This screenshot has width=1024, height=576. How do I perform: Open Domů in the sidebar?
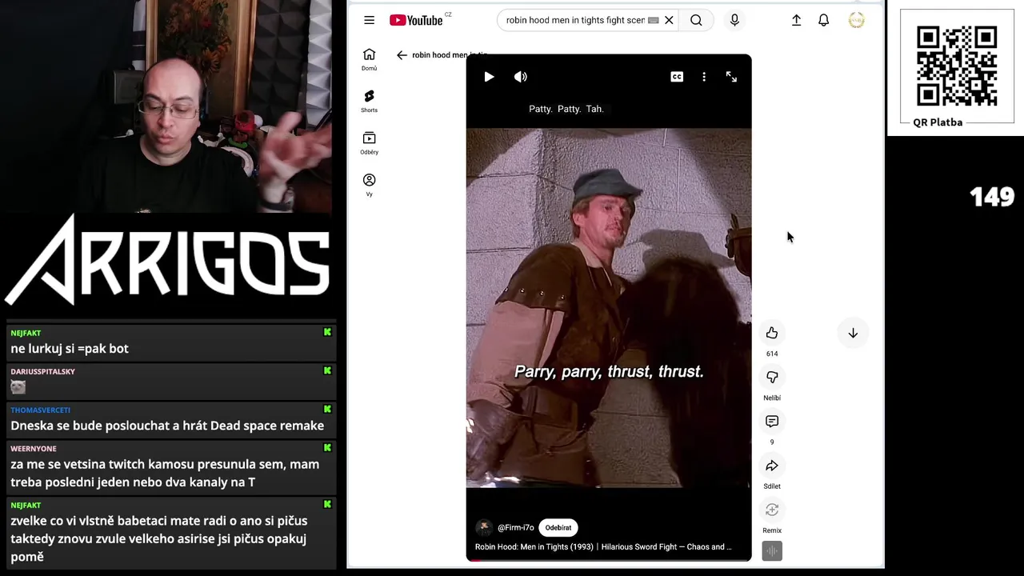click(x=369, y=59)
